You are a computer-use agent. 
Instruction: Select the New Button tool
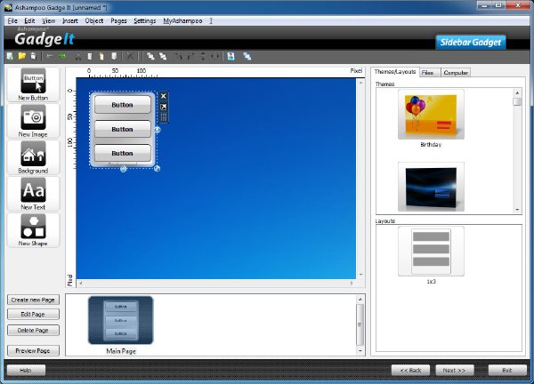pos(33,84)
